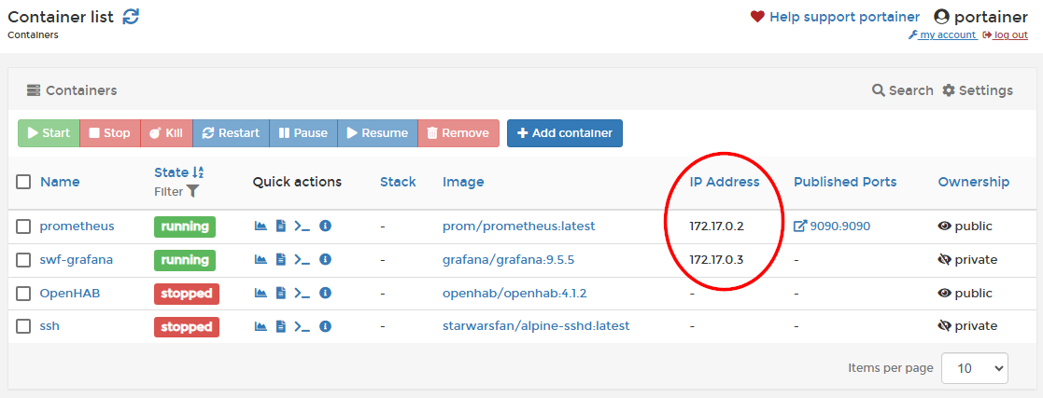This screenshot has height=398, width=1043.
Task: Click the stopped badge for OpenHAB
Action: tap(186, 293)
